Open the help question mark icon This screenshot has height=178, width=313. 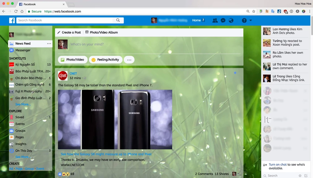coord(244,20)
